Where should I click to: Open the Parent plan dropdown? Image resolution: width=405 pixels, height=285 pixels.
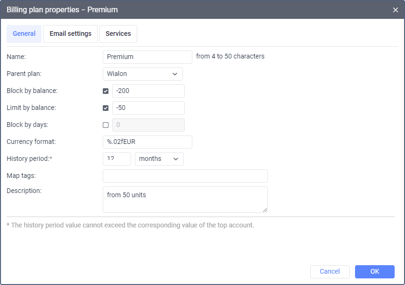coord(142,74)
